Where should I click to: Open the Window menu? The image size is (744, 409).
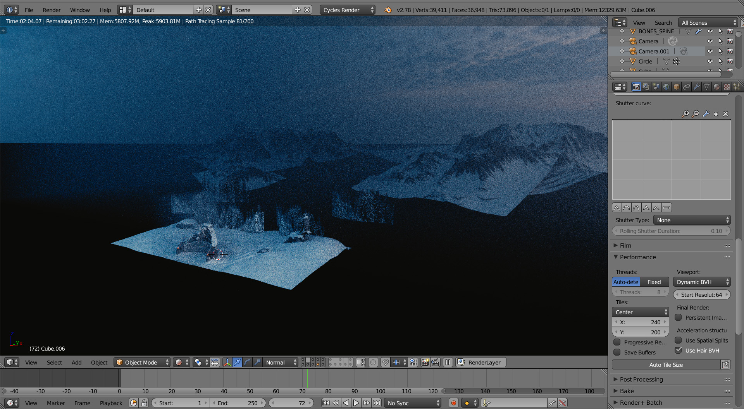pos(80,10)
